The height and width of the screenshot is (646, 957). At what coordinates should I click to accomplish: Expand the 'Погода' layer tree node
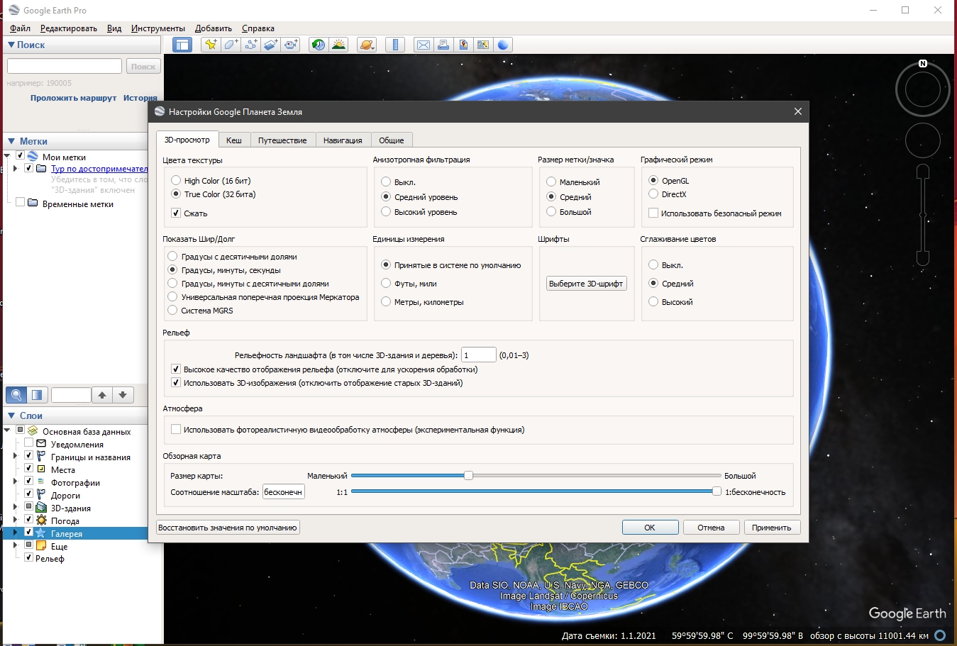[x=16, y=520]
